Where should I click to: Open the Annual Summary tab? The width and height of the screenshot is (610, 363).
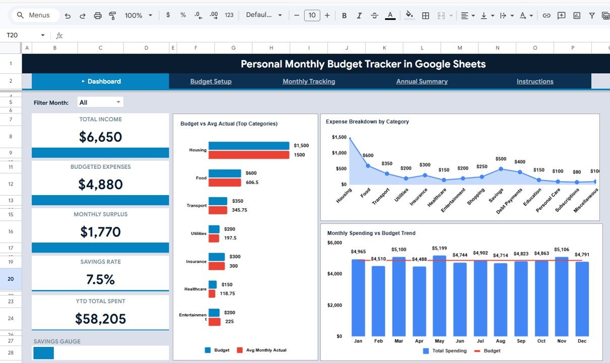pyautogui.click(x=422, y=81)
